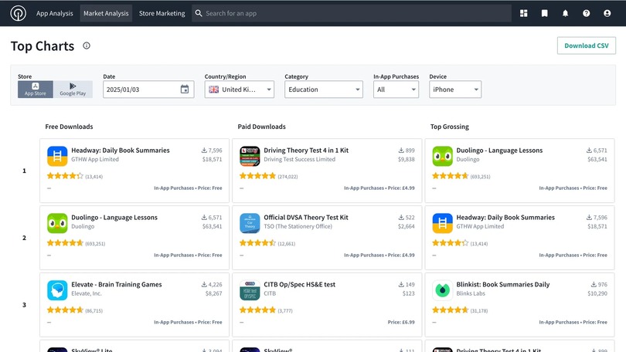
Task: Click Headway app icon in Free Downloads
Action: tap(57, 156)
